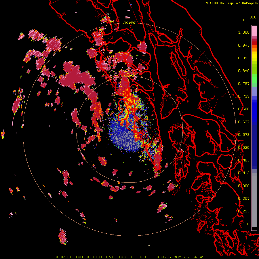Click the TH threshold label
Viewport: 259px width, 259px height.
247,224
